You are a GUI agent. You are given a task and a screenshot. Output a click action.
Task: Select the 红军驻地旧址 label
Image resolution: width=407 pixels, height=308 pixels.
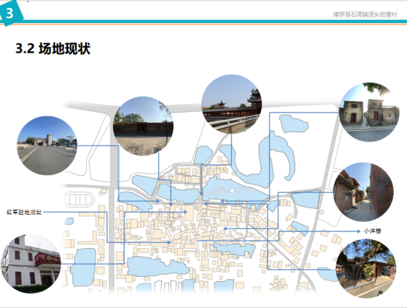click(24, 212)
